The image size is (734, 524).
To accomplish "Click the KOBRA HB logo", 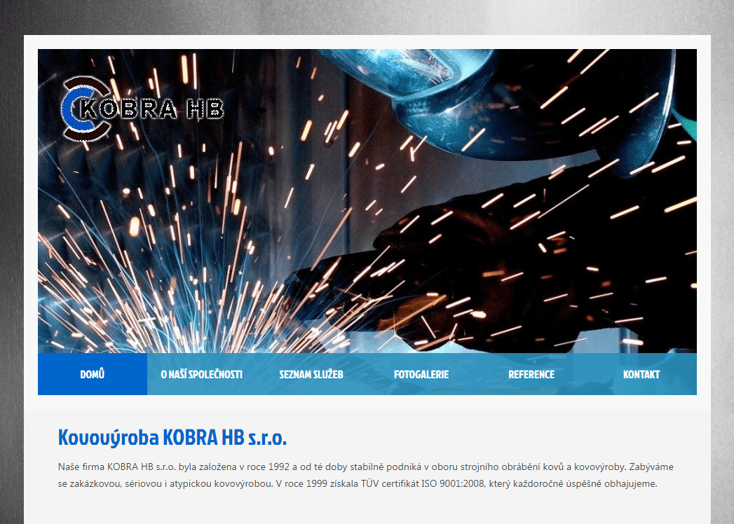I will pos(143,109).
